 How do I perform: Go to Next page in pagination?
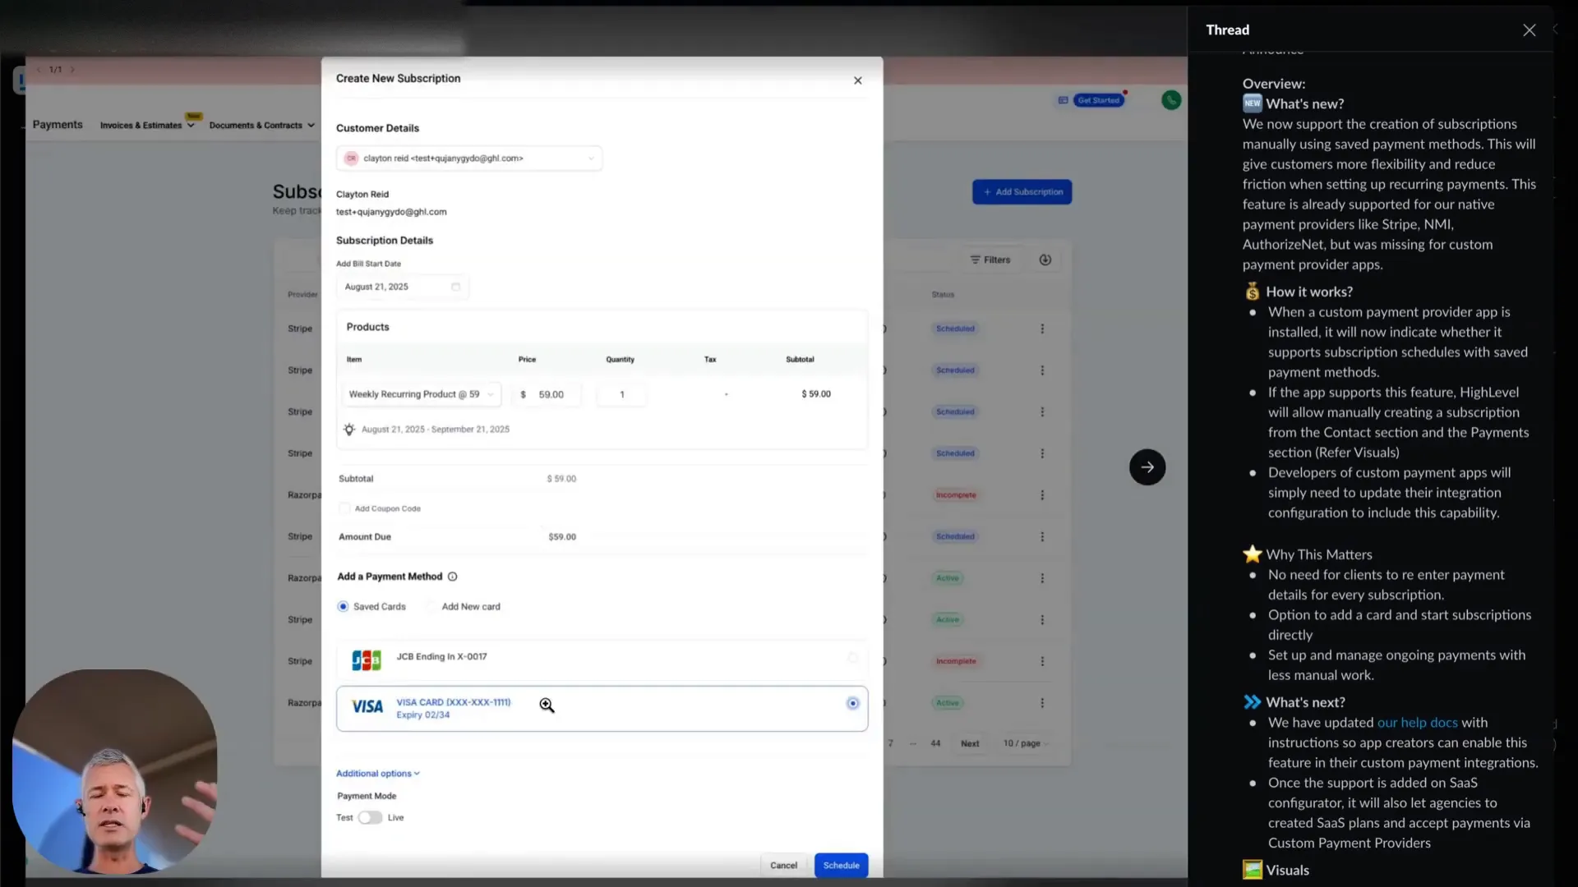pyautogui.click(x=970, y=744)
